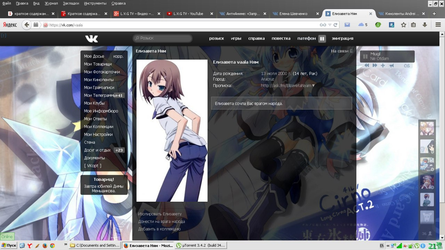Open Мои Фотокарточки in the sidebar

coord(102,72)
